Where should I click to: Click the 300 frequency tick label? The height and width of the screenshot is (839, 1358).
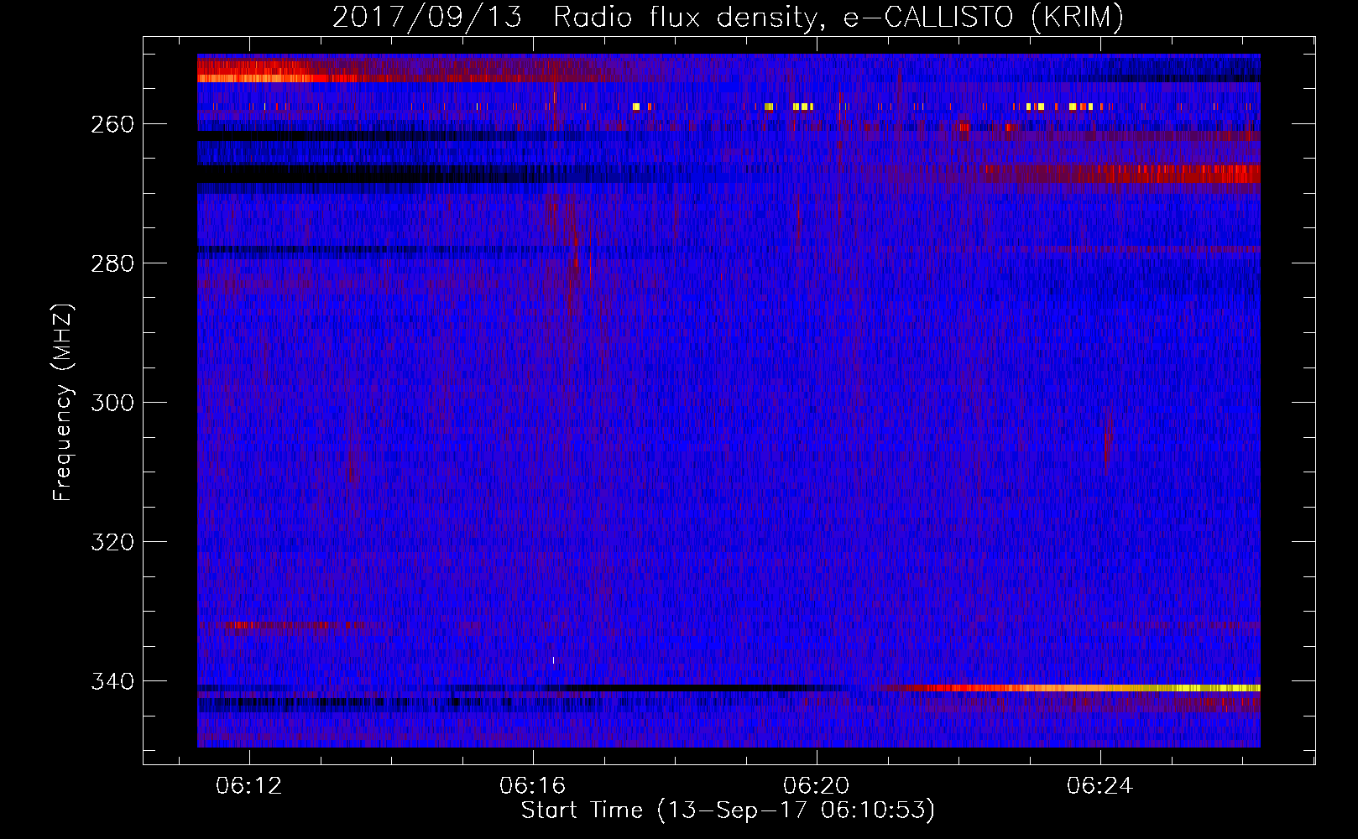tap(113, 403)
